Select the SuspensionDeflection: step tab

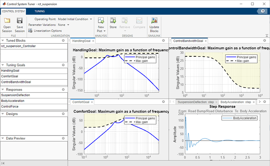pos(196,102)
